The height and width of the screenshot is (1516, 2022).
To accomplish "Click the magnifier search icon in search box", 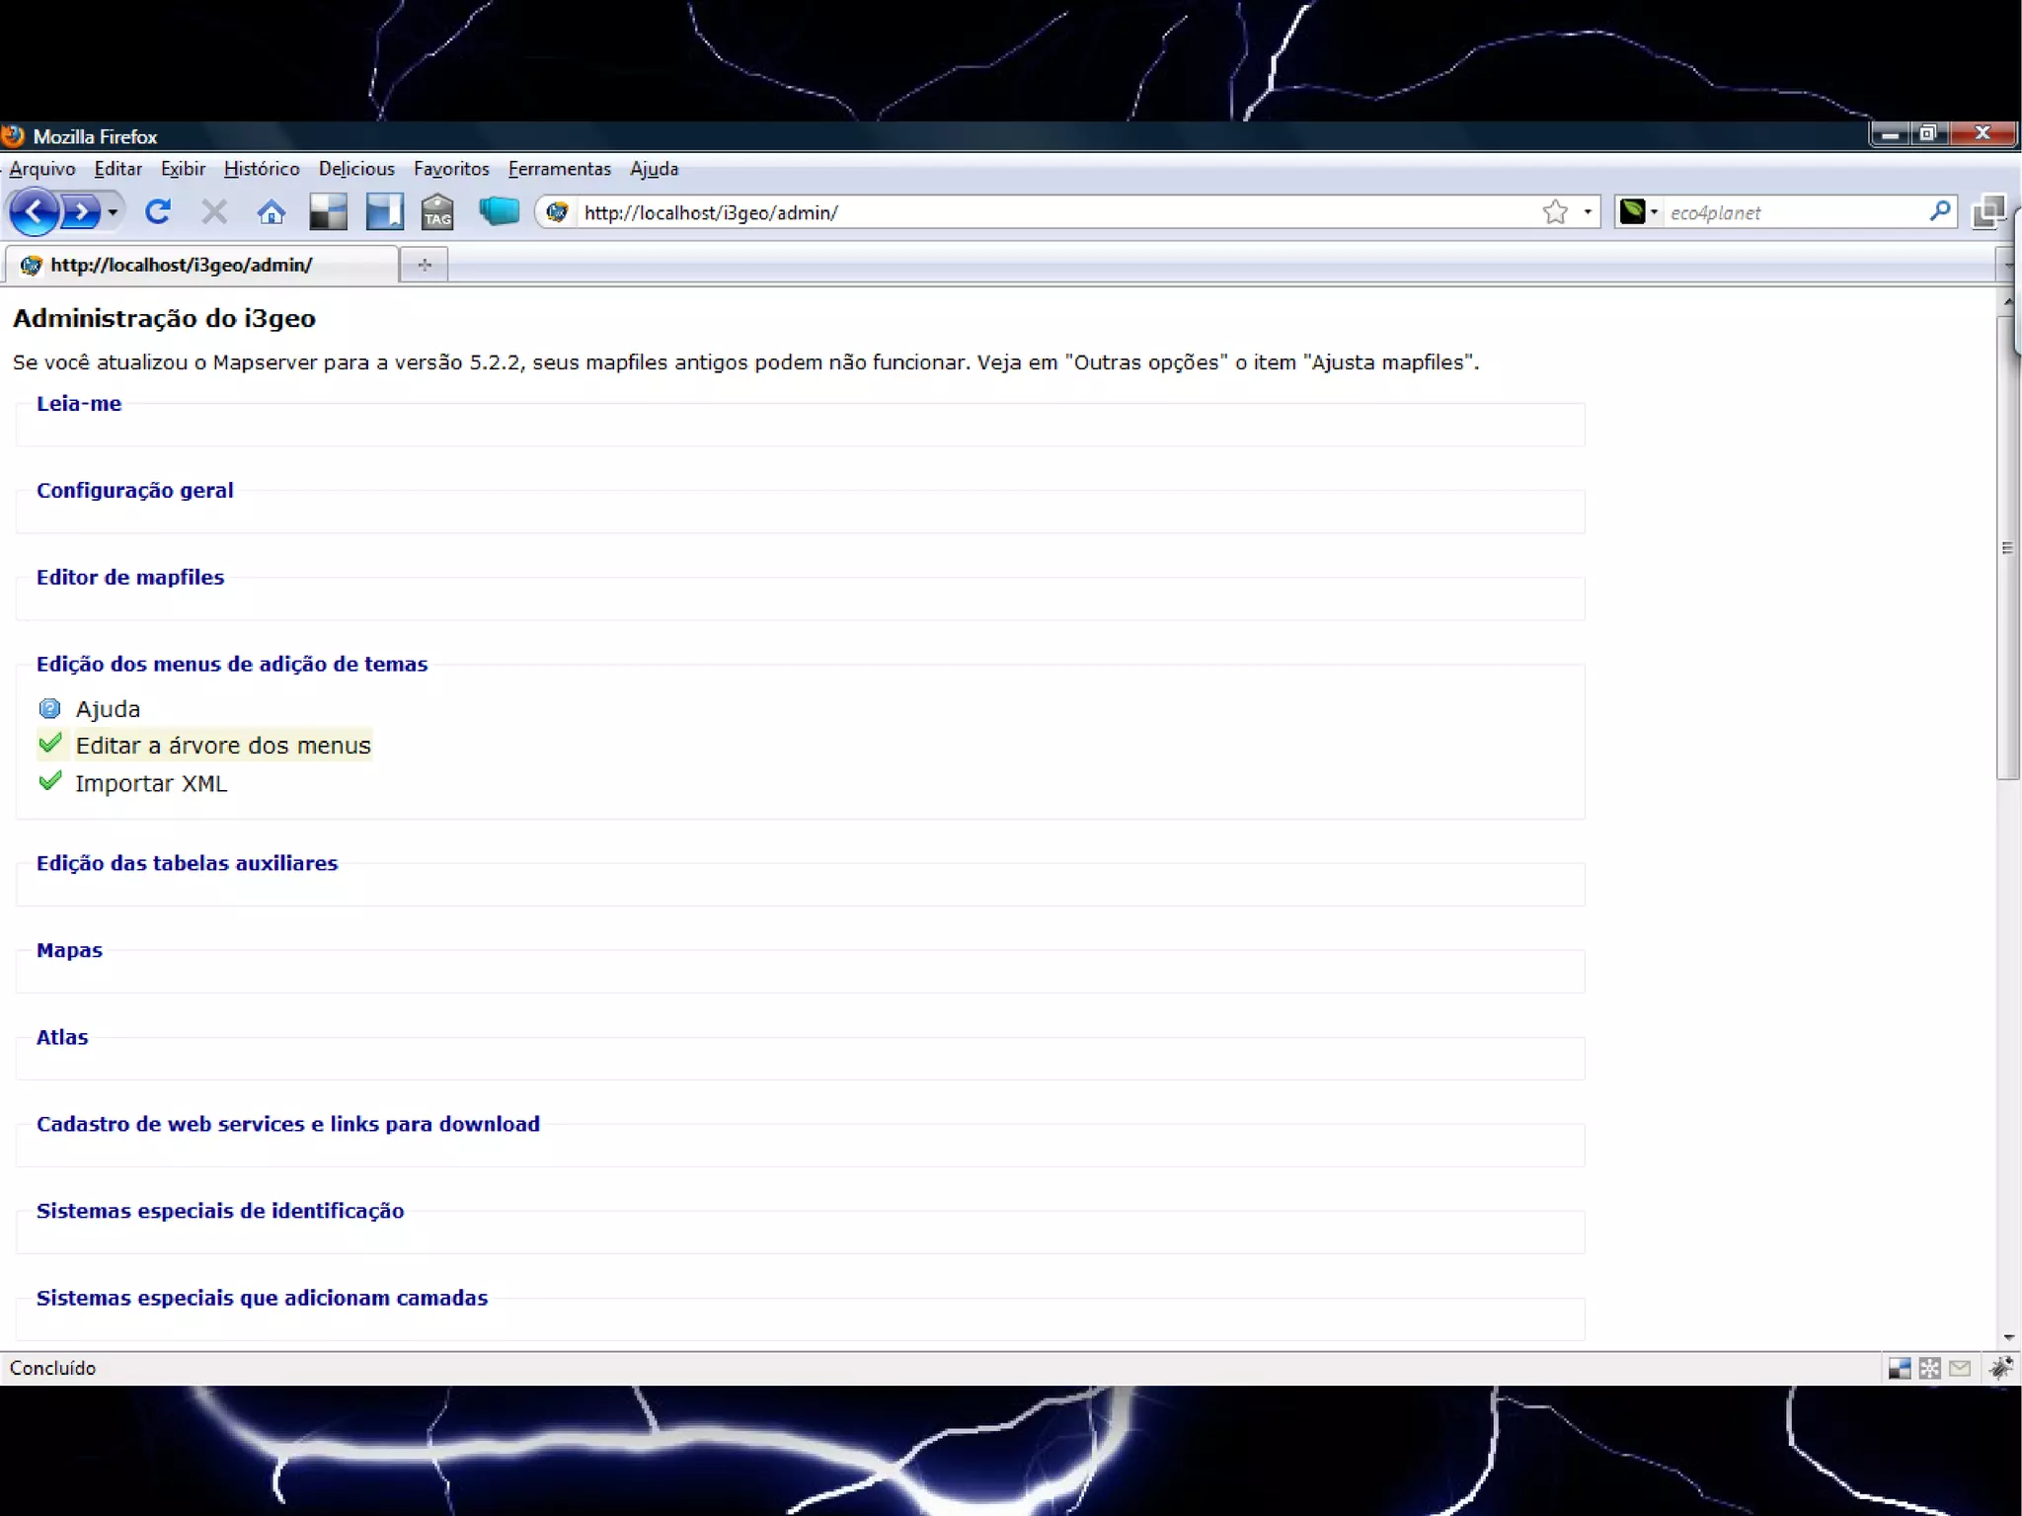I will (x=1939, y=211).
